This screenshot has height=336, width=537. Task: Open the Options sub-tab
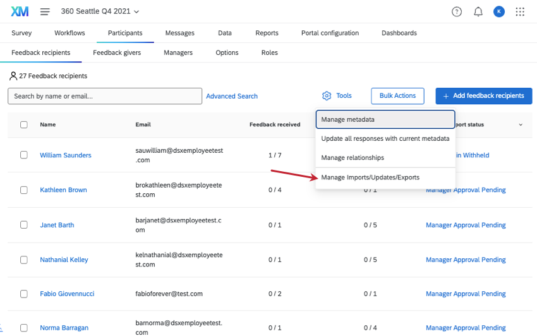click(x=227, y=52)
